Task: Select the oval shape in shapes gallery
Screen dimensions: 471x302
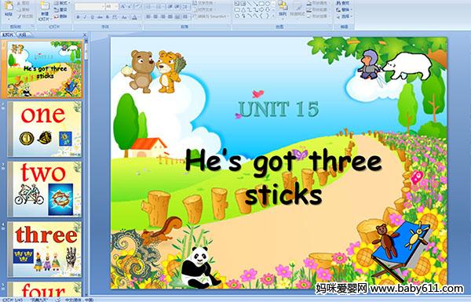Action: pos(268,3)
